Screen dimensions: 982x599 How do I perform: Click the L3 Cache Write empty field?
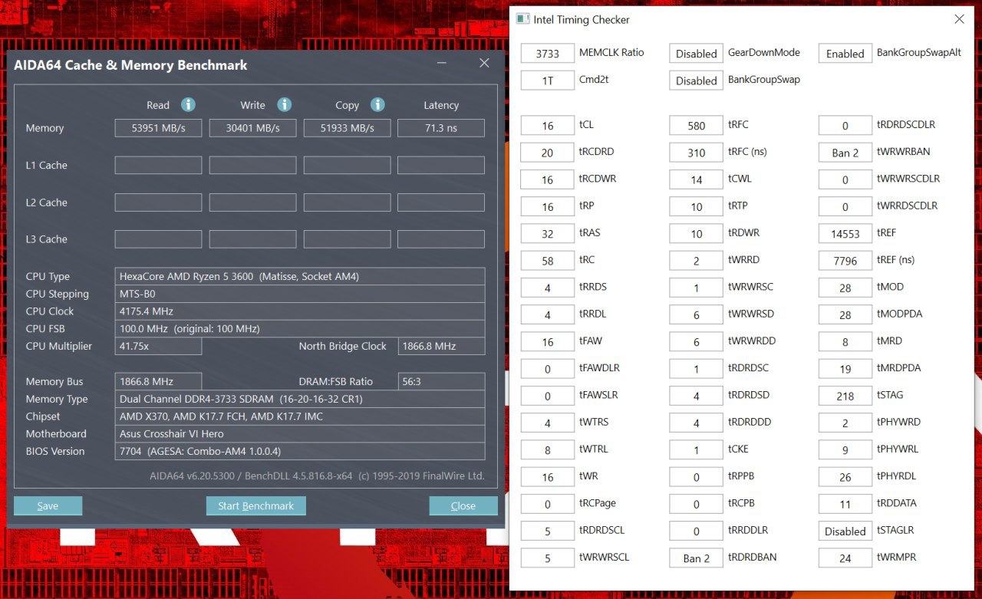pyautogui.click(x=252, y=239)
